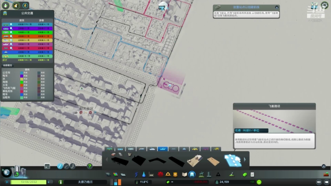Viewport: 331px width, 186px height.
Task: Select the highlighted airplane transport tab
Action: click(x=163, y=149)
